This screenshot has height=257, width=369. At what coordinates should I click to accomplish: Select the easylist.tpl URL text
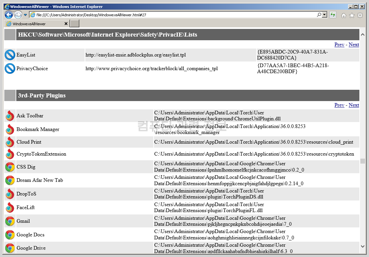[135, 55]
